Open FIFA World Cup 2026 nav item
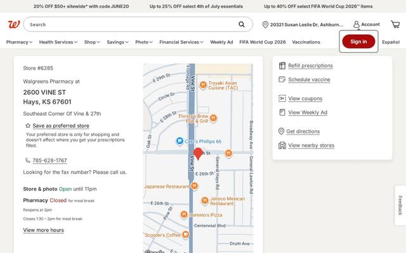Viewport: 406px width, 253px height. 262,42
